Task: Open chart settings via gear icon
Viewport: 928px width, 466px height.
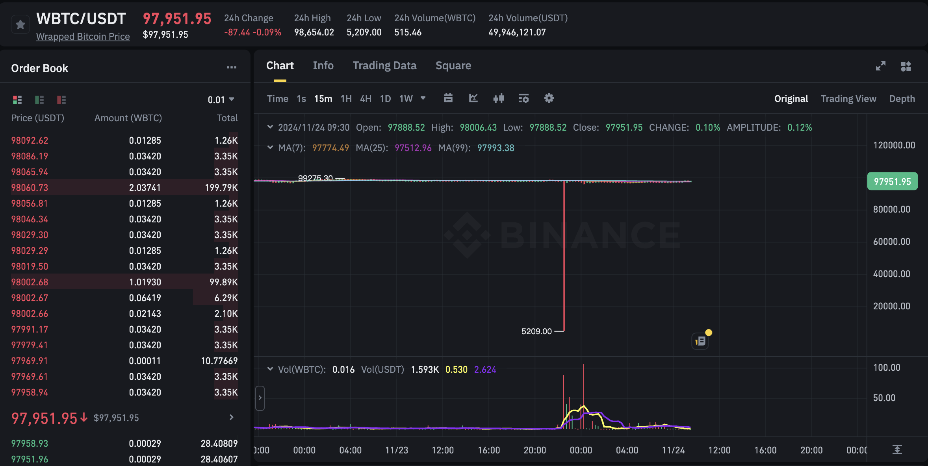Action: (549, 98)
